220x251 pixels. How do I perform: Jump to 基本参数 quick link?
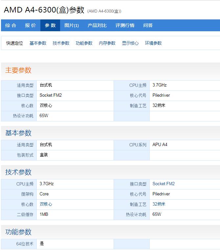click(38, 43)
